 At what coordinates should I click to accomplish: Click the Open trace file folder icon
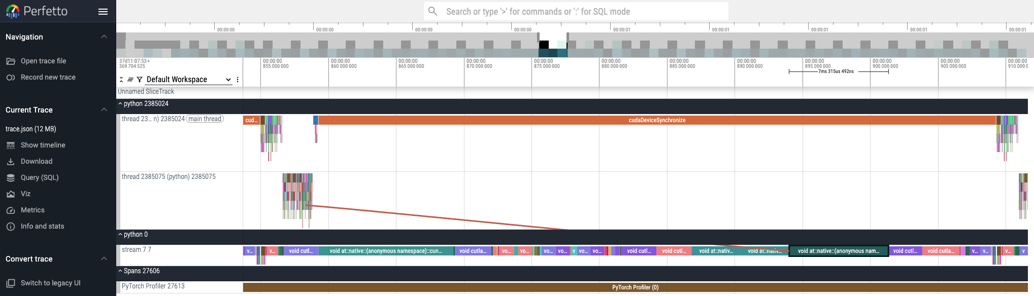pos(11,61)
